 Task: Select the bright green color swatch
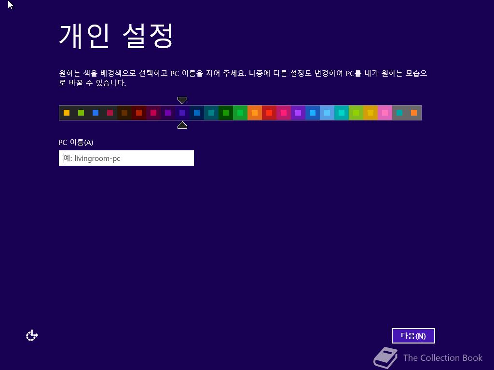[240, 113]
